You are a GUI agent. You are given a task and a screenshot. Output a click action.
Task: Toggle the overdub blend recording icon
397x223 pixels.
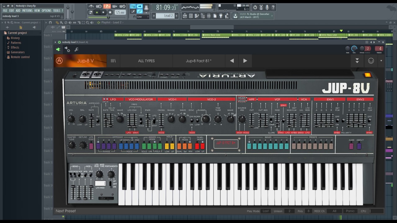tap(115, 6)
